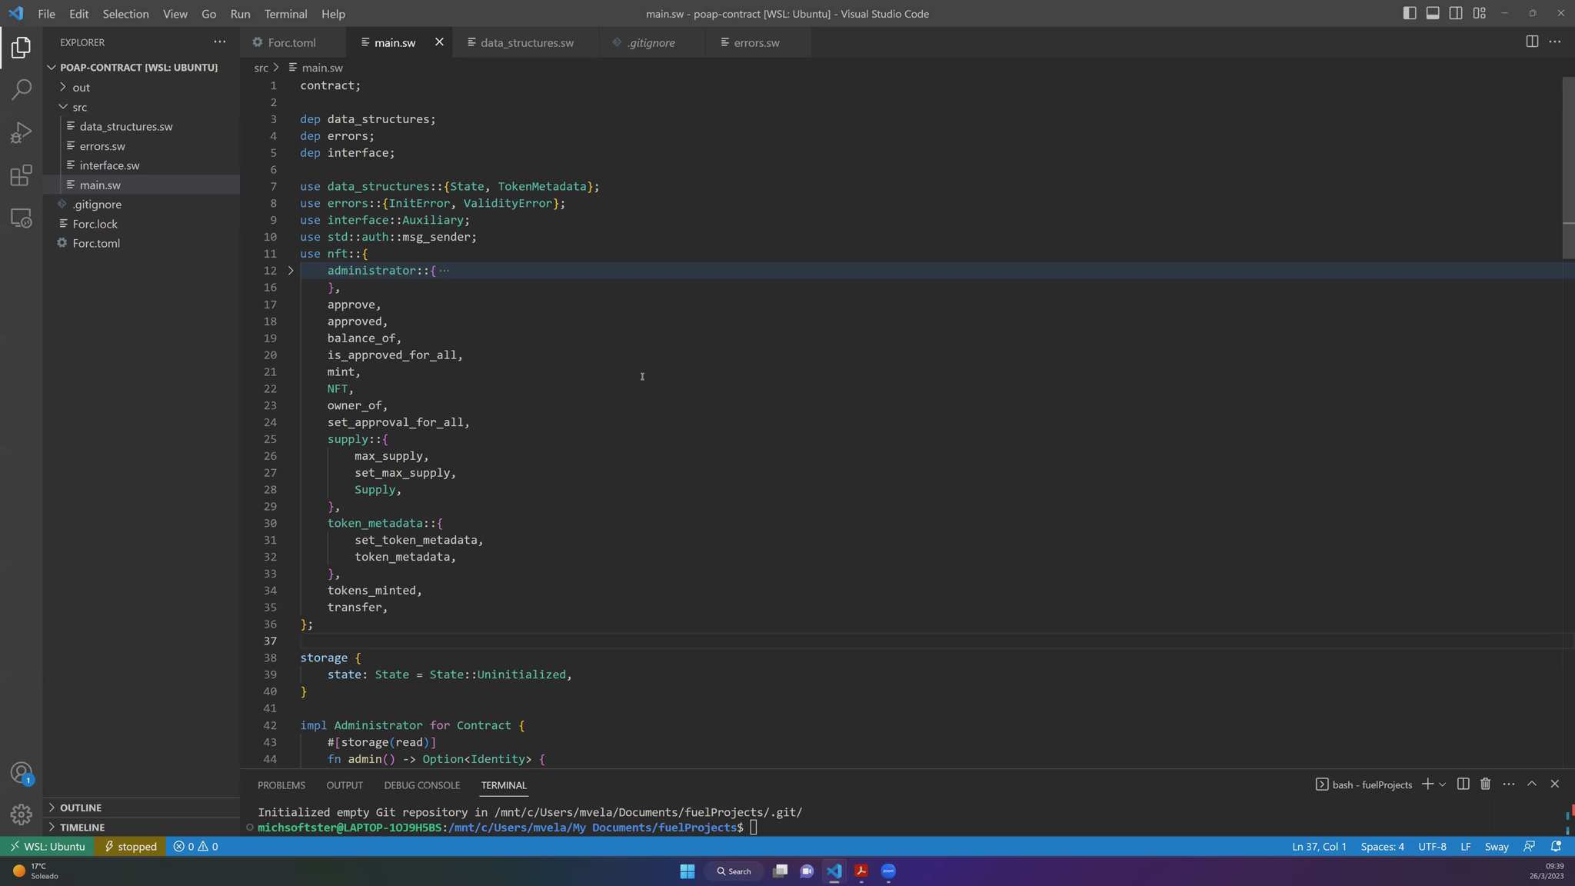Open errors and warnings count

pyautogui.click(x=196, y=846)
